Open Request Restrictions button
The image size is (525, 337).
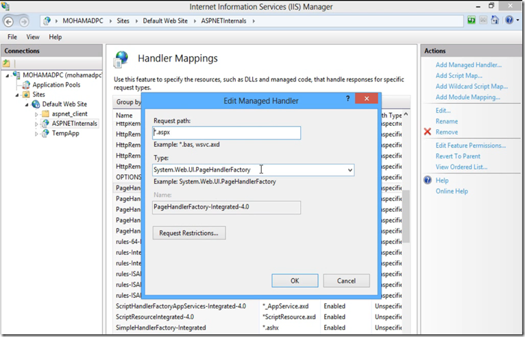[x=189, y=233]
